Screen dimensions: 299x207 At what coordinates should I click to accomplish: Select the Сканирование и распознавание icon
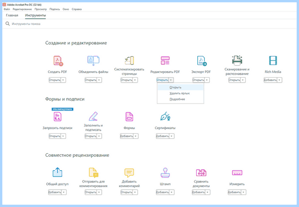(x=237, y=60)
